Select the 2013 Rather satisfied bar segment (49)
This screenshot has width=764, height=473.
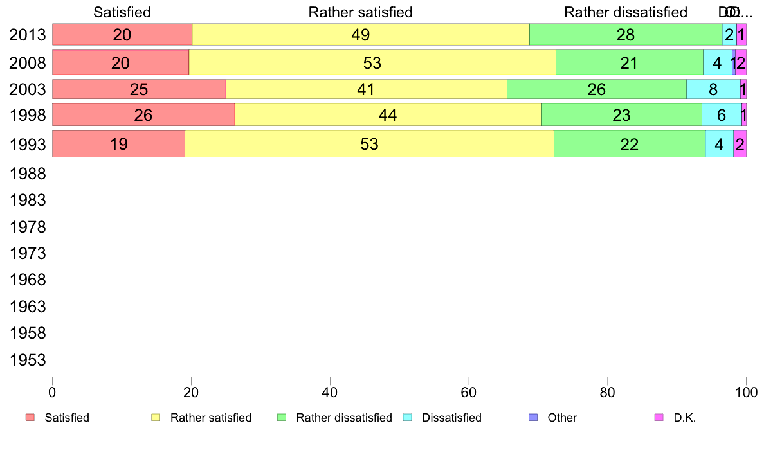361,35
